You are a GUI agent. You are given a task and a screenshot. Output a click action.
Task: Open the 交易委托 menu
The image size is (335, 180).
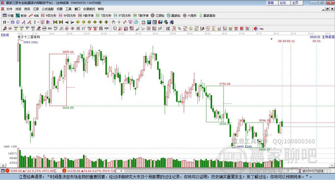click(x=89, y=9)
